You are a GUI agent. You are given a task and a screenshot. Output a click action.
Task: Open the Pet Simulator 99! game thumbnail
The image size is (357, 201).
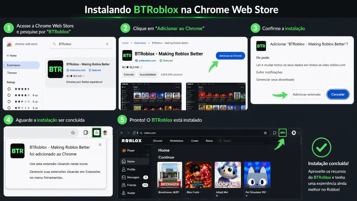tap(257, 175)
